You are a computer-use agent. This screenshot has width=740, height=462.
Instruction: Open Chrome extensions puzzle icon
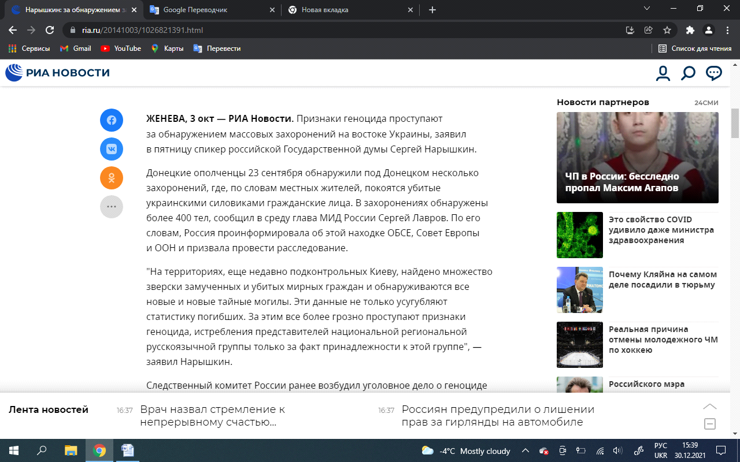point(690,30)
